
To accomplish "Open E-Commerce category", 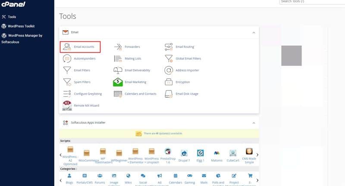I will 250,180.
